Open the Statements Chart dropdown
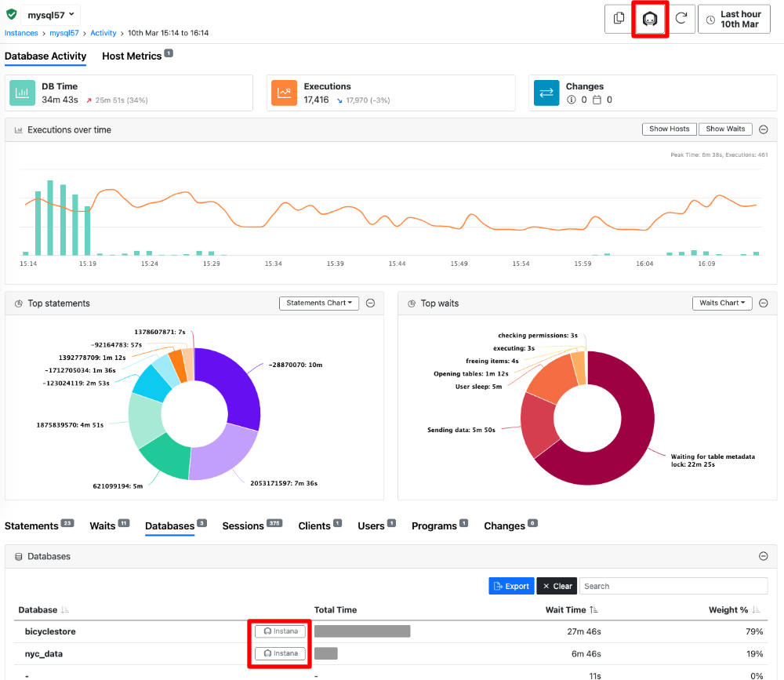 pos(319,304)
